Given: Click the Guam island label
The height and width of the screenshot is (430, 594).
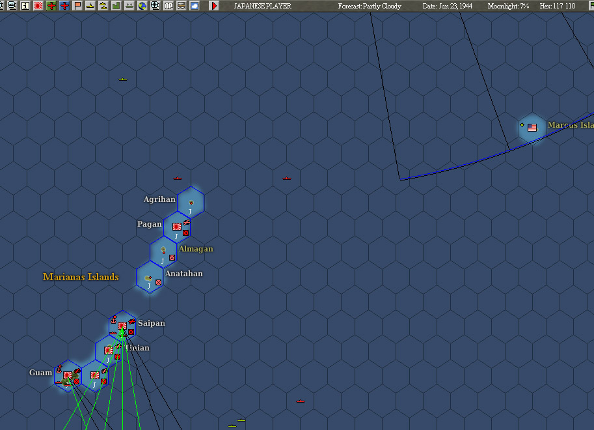Looking at the screenshot, I should [x=40, y=372].
